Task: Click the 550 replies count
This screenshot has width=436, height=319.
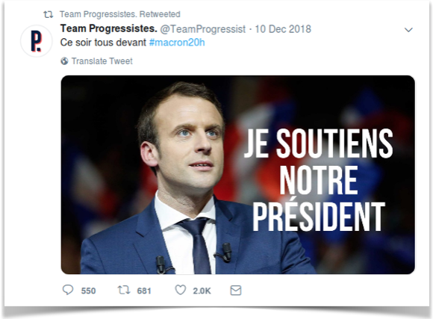Action: (x=88, y=291)
